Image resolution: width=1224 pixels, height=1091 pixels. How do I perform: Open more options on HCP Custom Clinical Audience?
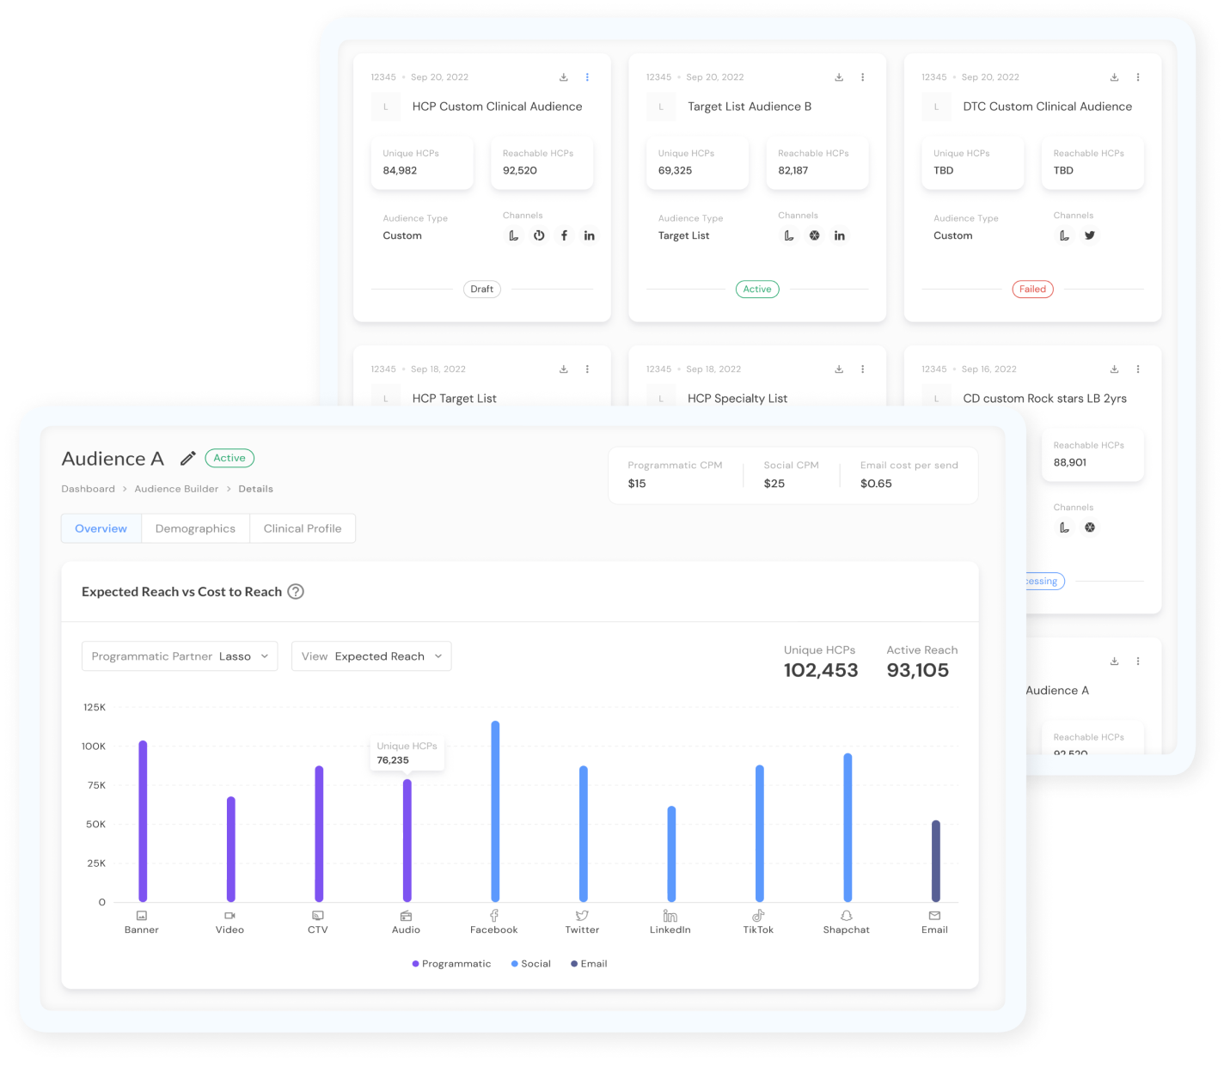588,77
